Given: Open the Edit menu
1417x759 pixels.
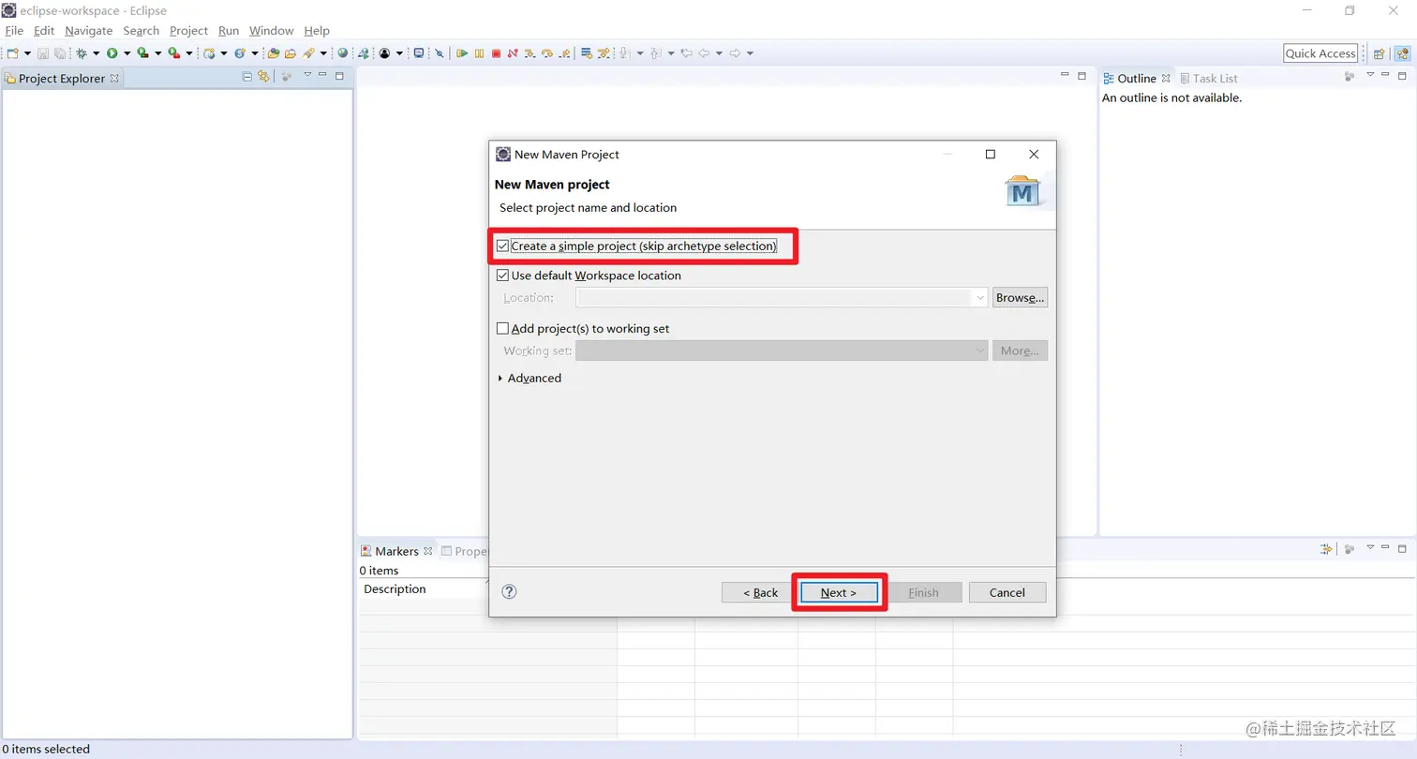Looking at the screenshot, I should pos(44,31).
